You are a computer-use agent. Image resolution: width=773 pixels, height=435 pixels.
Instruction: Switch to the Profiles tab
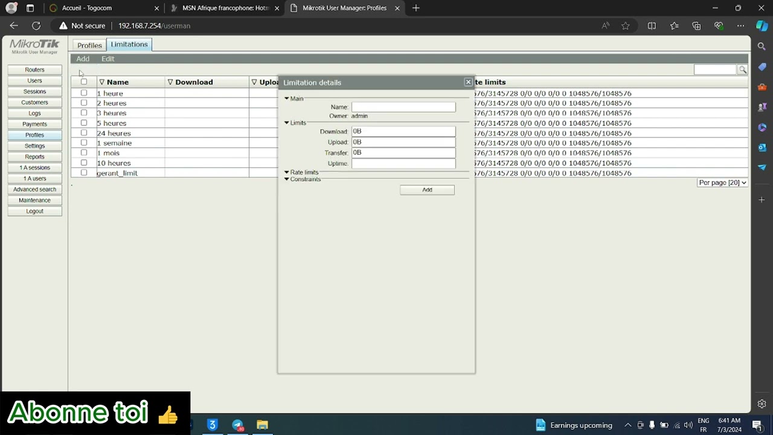(x=89, y=45)
